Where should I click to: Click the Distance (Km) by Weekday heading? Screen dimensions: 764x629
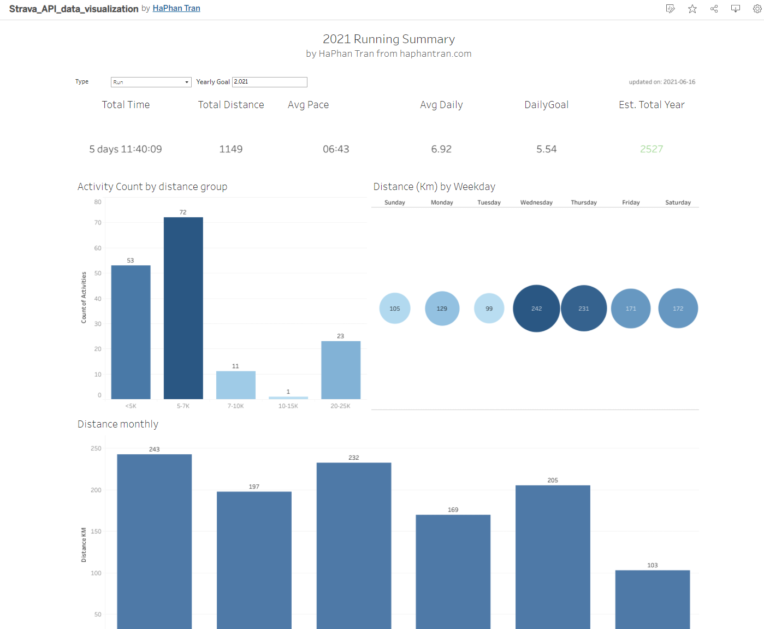(x=434, y=187)
